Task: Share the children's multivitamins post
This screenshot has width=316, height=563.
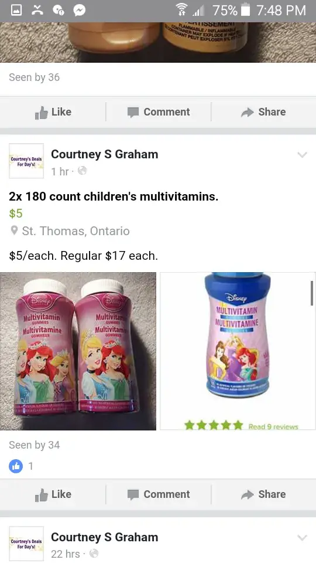Action: click(x=263, y=494)
